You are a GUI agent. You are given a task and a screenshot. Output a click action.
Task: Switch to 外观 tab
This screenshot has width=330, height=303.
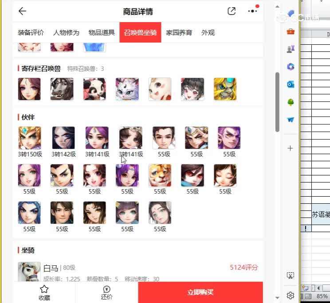pos(208,33)
